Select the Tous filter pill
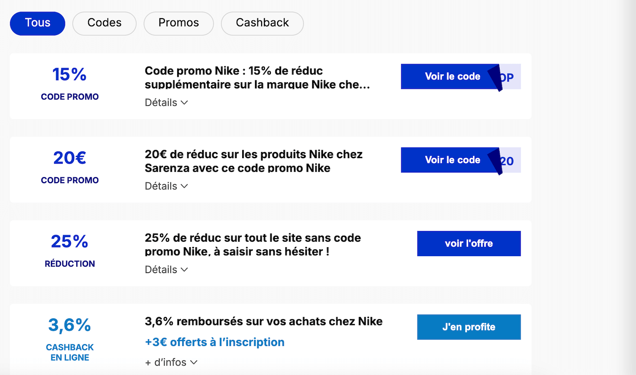 pos(37,23)
